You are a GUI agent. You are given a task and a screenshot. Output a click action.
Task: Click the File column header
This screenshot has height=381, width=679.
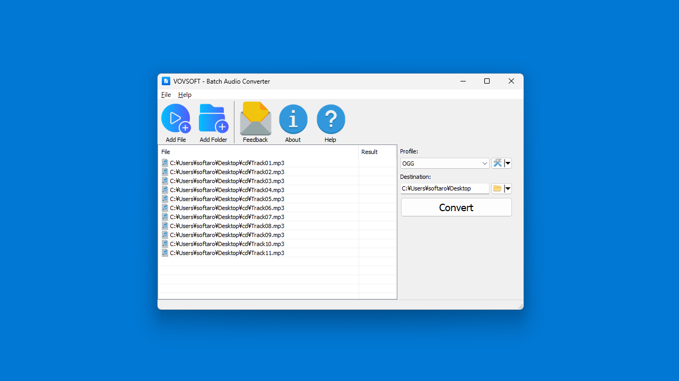coord(258,152)
